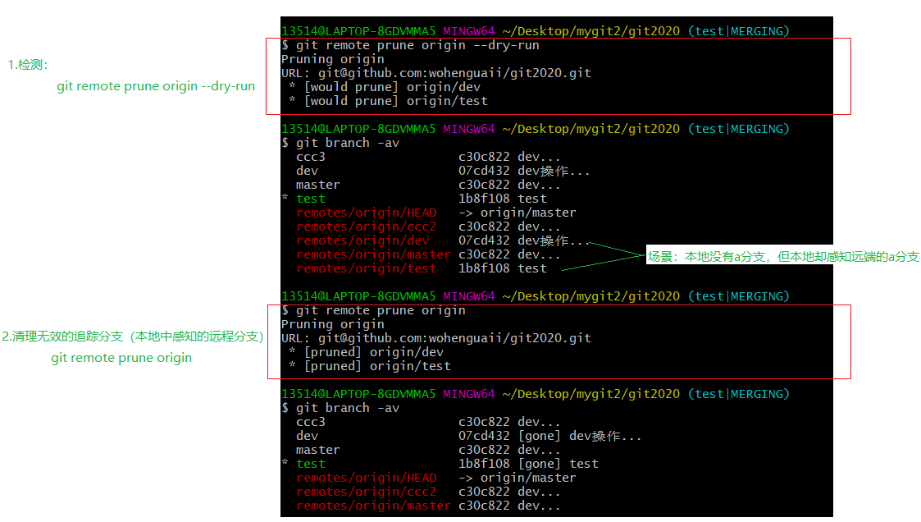Click 'remotes/origin/HEAD' in the first branch list
This screenshot has width=921, height=522.
click(366, 213)
